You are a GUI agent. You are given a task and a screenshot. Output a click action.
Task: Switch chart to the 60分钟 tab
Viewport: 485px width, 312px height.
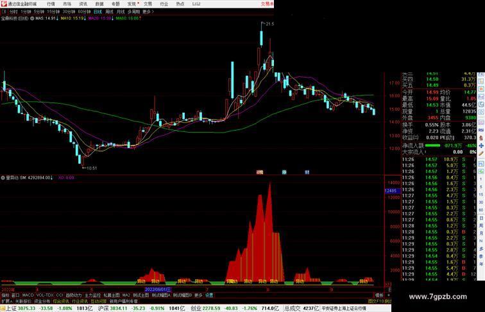click(x=84, y=12)
